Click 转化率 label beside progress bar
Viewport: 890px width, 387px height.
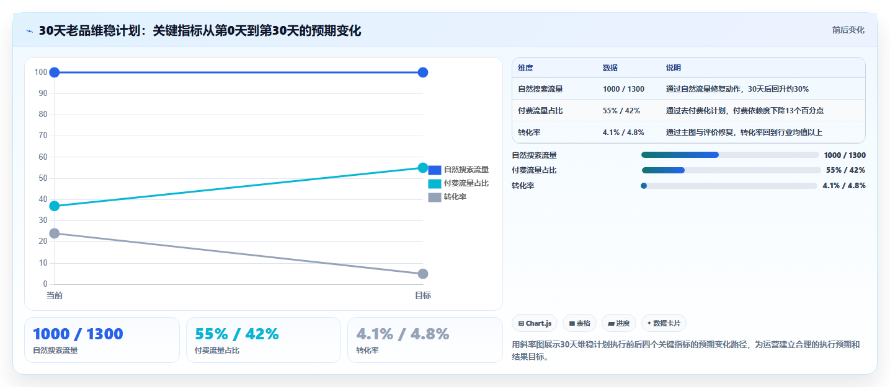523,186
